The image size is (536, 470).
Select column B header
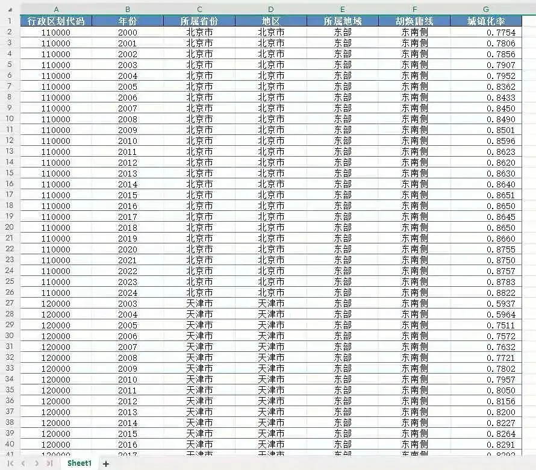[x=128, y=10]
